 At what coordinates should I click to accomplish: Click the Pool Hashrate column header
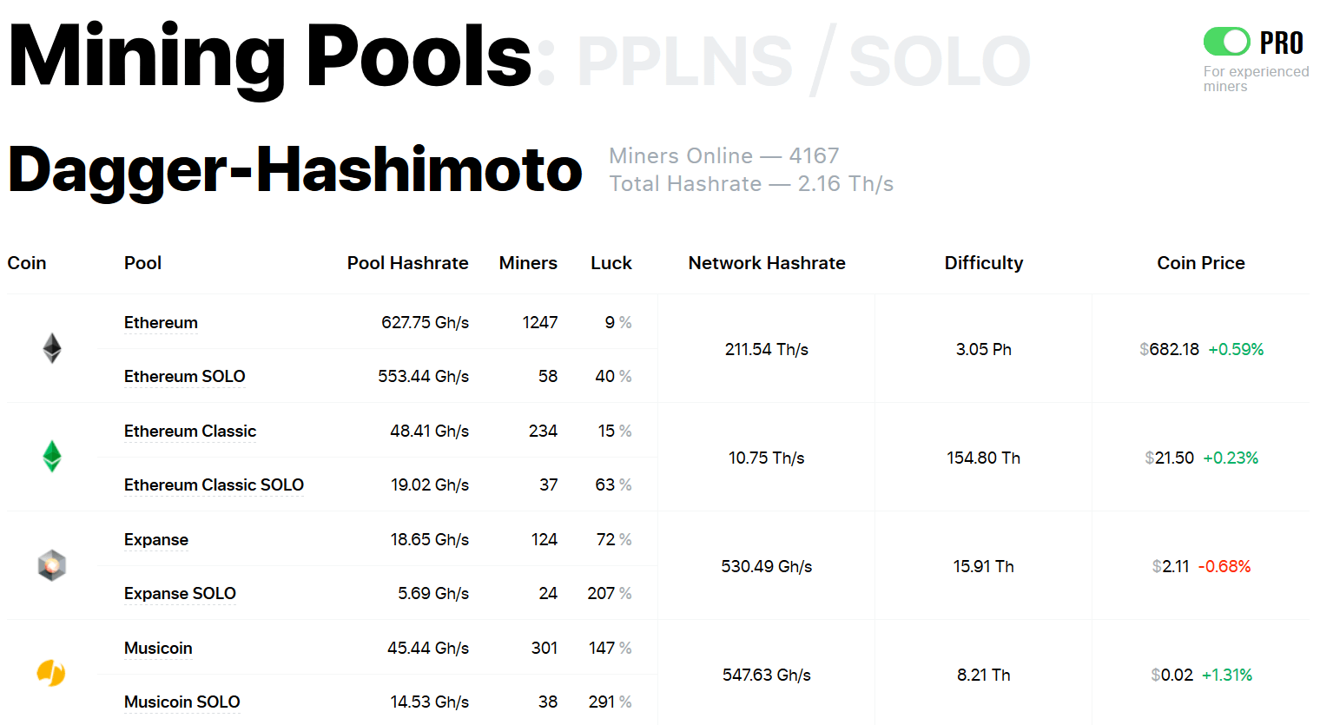click(407, 263)
